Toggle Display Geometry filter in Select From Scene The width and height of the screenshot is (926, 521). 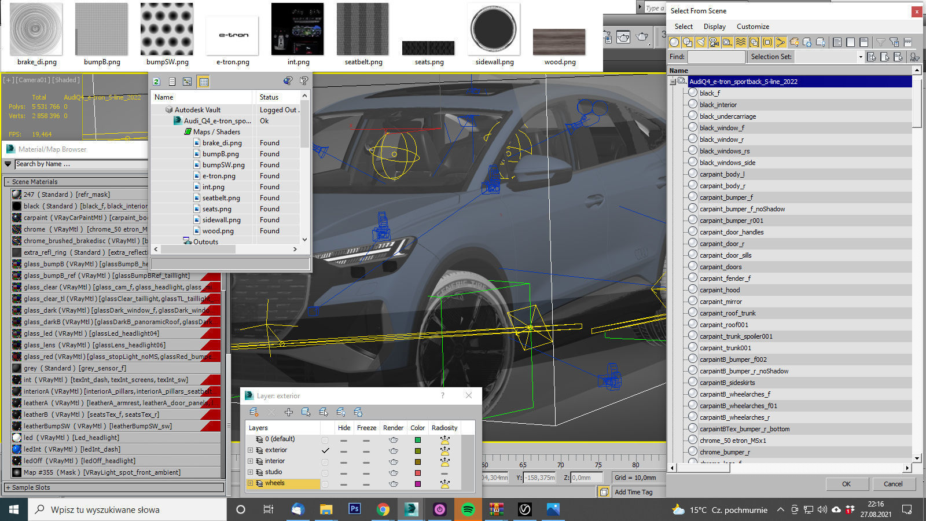(674, 42)
